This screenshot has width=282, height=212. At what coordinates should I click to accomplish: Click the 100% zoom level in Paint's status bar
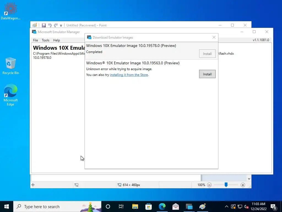pyautogui.click(x=201, y=185)
